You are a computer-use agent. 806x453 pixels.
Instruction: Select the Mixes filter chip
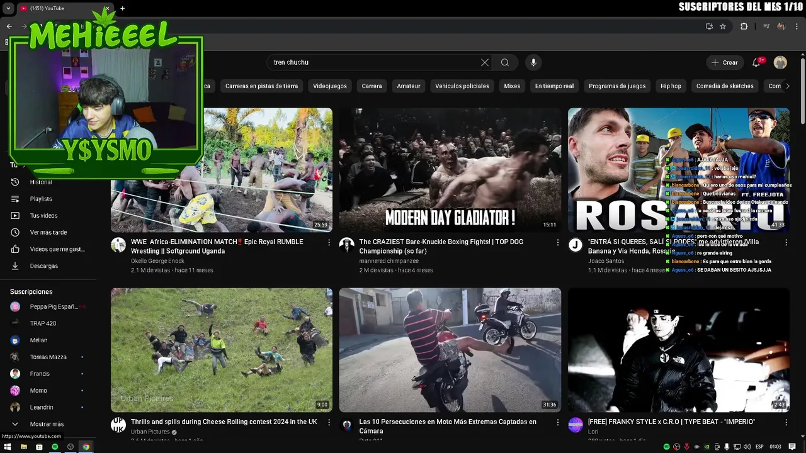click(512, 86)
